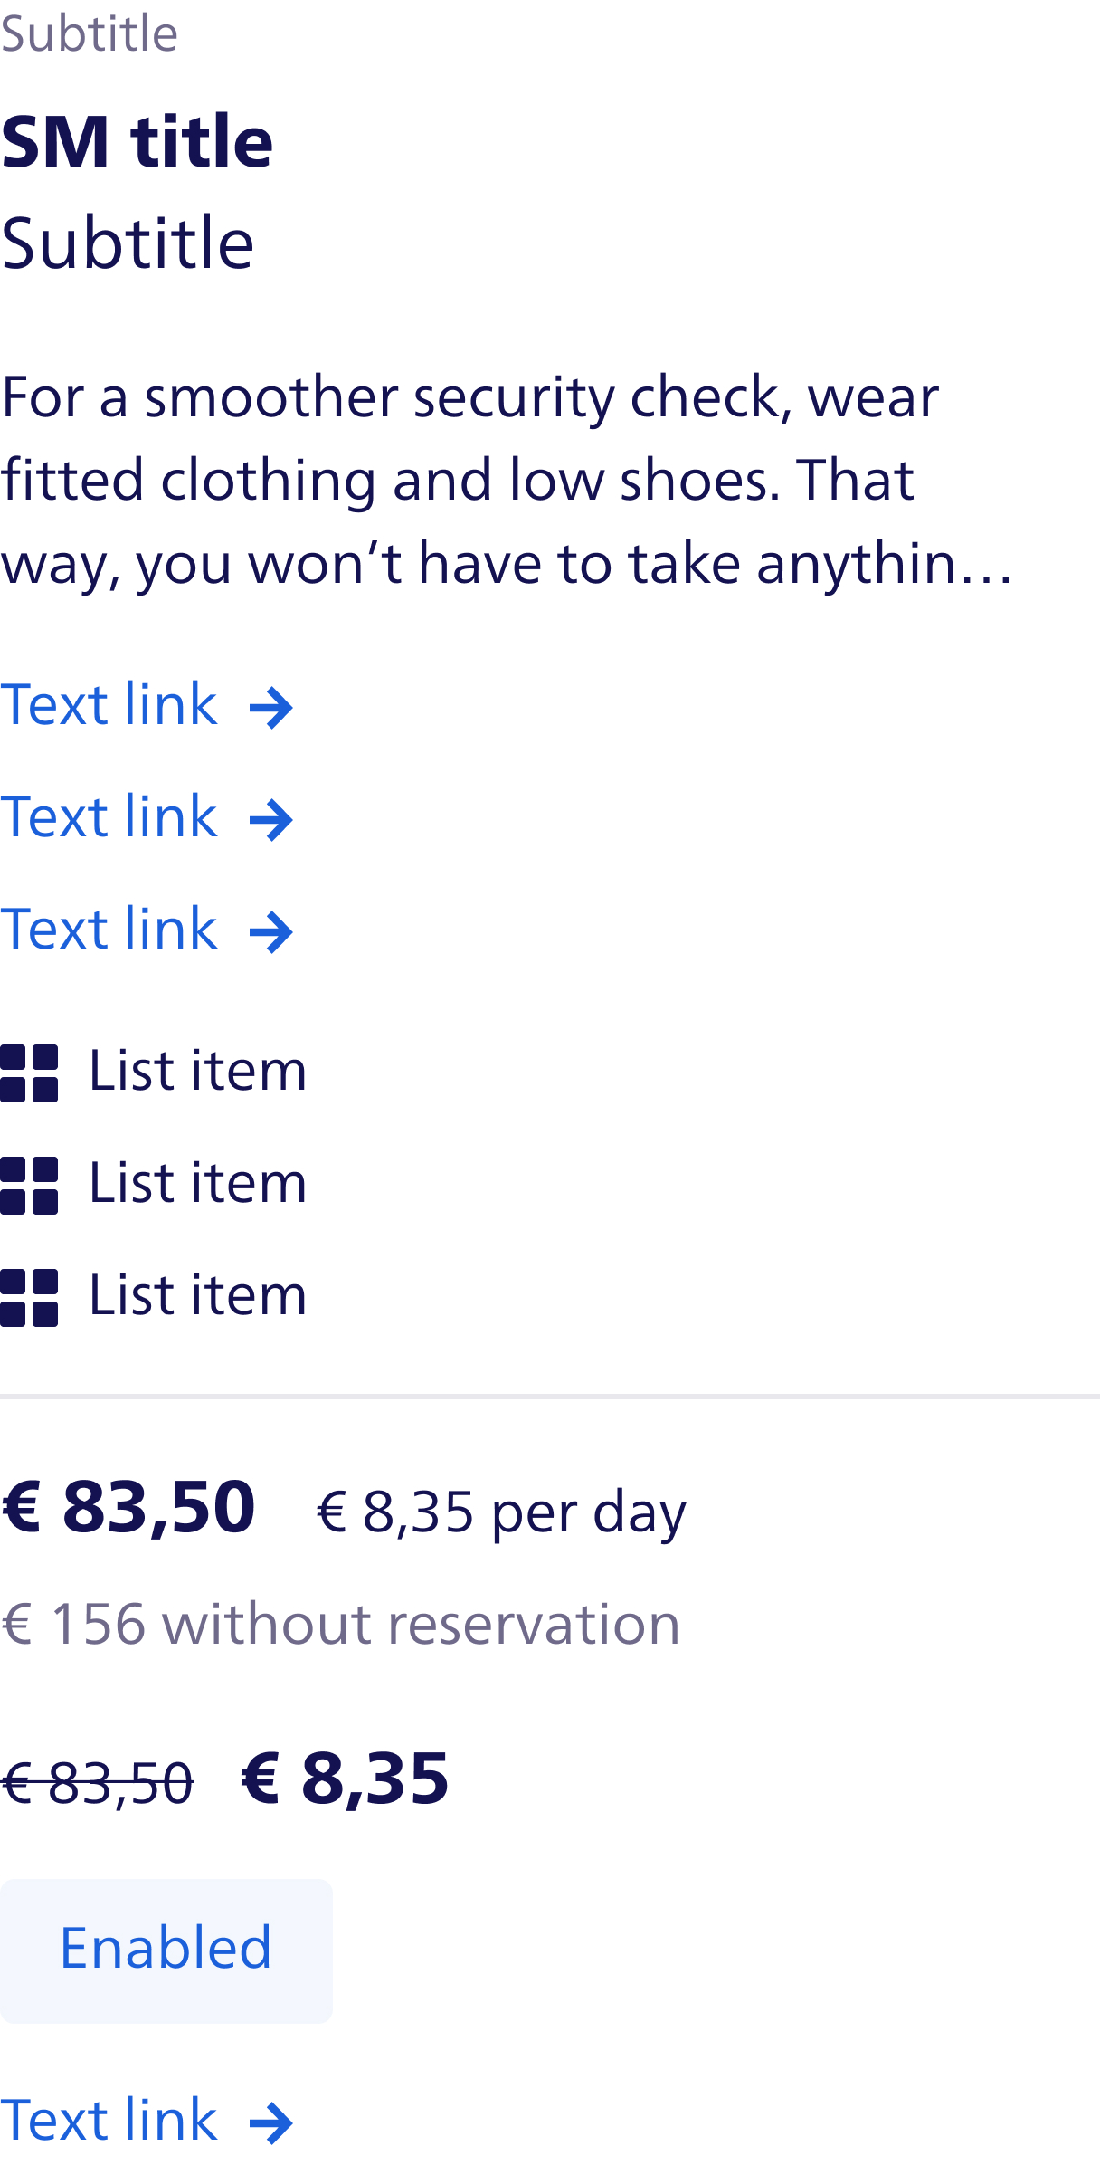Click grid icon of first List item
Viewport: 1100px width, 2165px height.
click(29, 1073)
